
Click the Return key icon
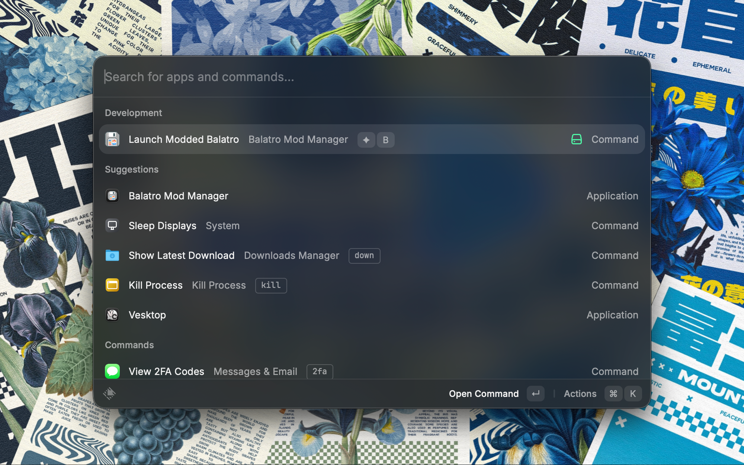tap(536, 394)
